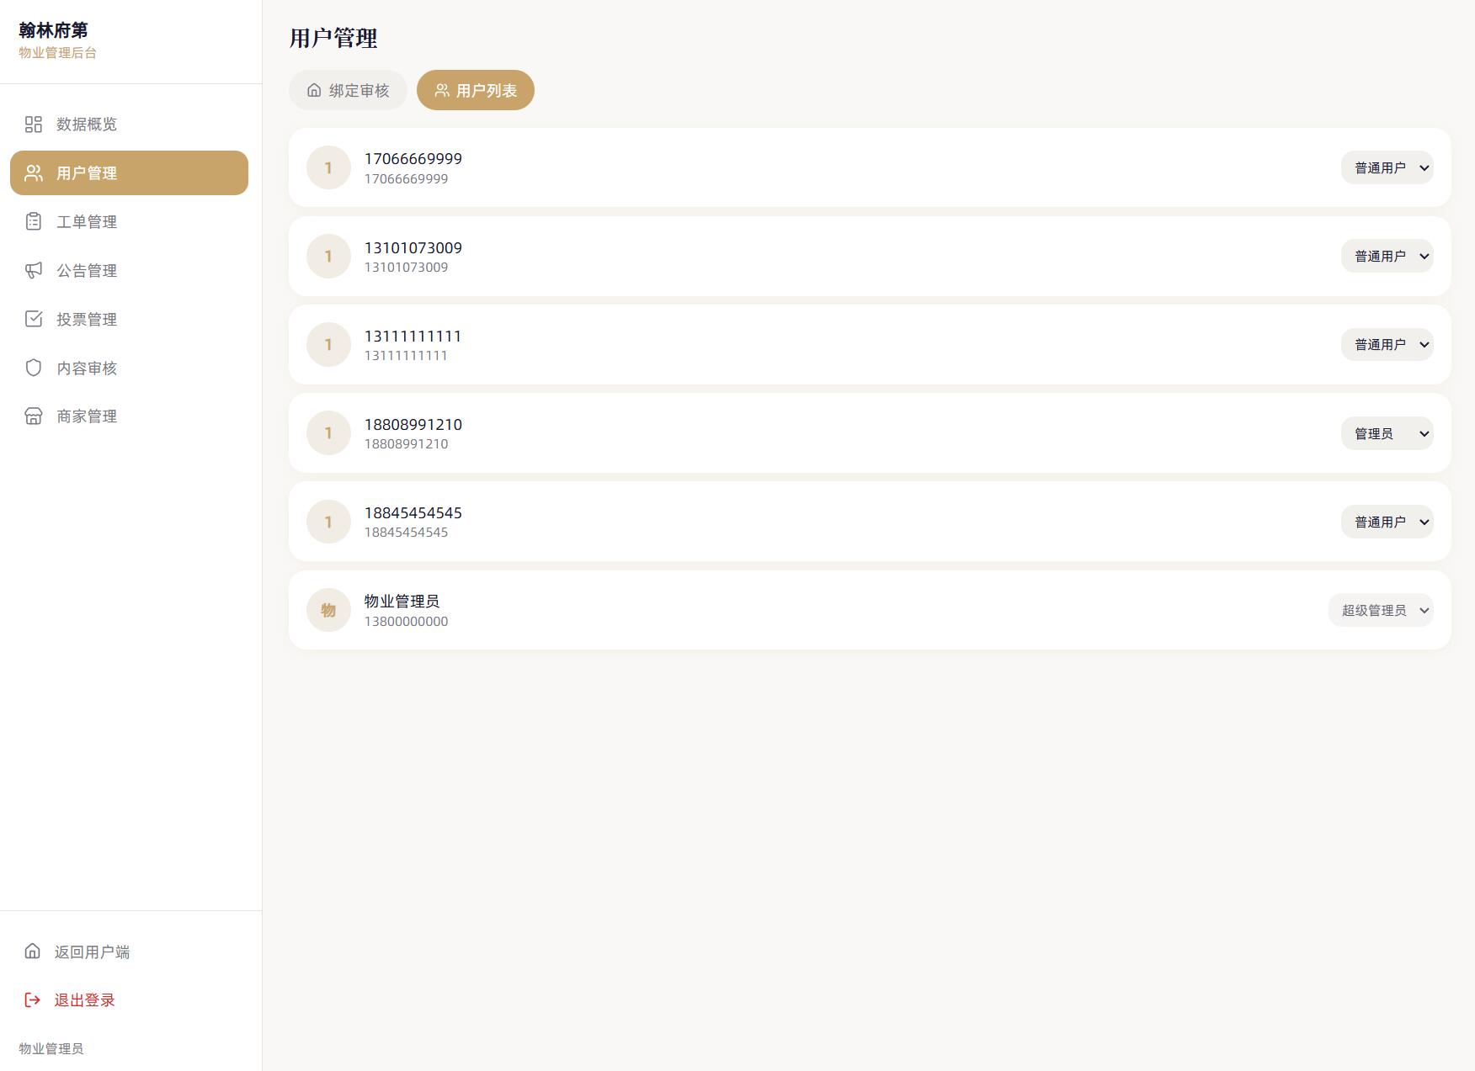The height and width of the screenshot is (1071, 1475).
Task: Click user name 13101073009
Action: coord(413,248)
